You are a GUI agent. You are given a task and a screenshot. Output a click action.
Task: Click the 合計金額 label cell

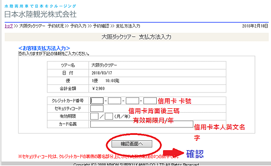pos(68,88)
